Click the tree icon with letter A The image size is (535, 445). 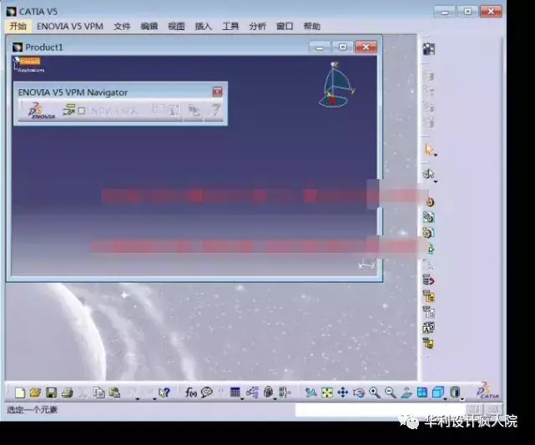pos(428,327)
